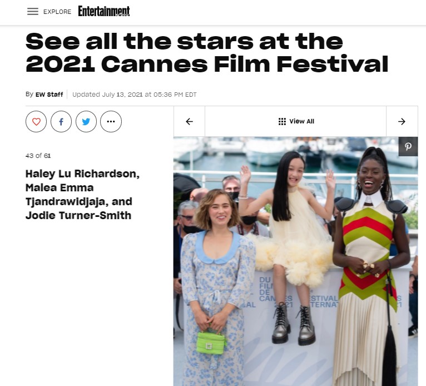This screenshot has width=426, height=386.
Task: Click View All gallery button
Action: pos(296,121)
